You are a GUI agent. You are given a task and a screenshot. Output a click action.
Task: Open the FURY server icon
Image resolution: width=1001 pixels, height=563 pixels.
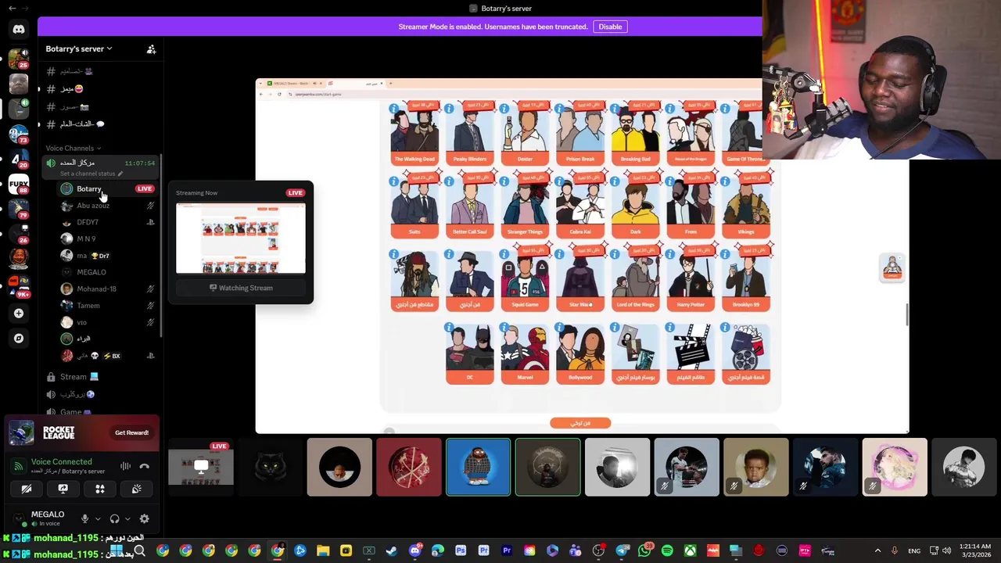(x=19, y=185)
